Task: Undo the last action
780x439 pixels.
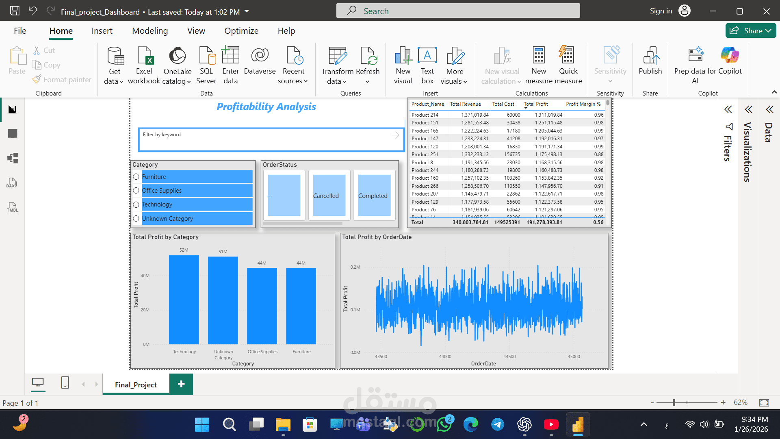Action: click(x=33, y=11)
